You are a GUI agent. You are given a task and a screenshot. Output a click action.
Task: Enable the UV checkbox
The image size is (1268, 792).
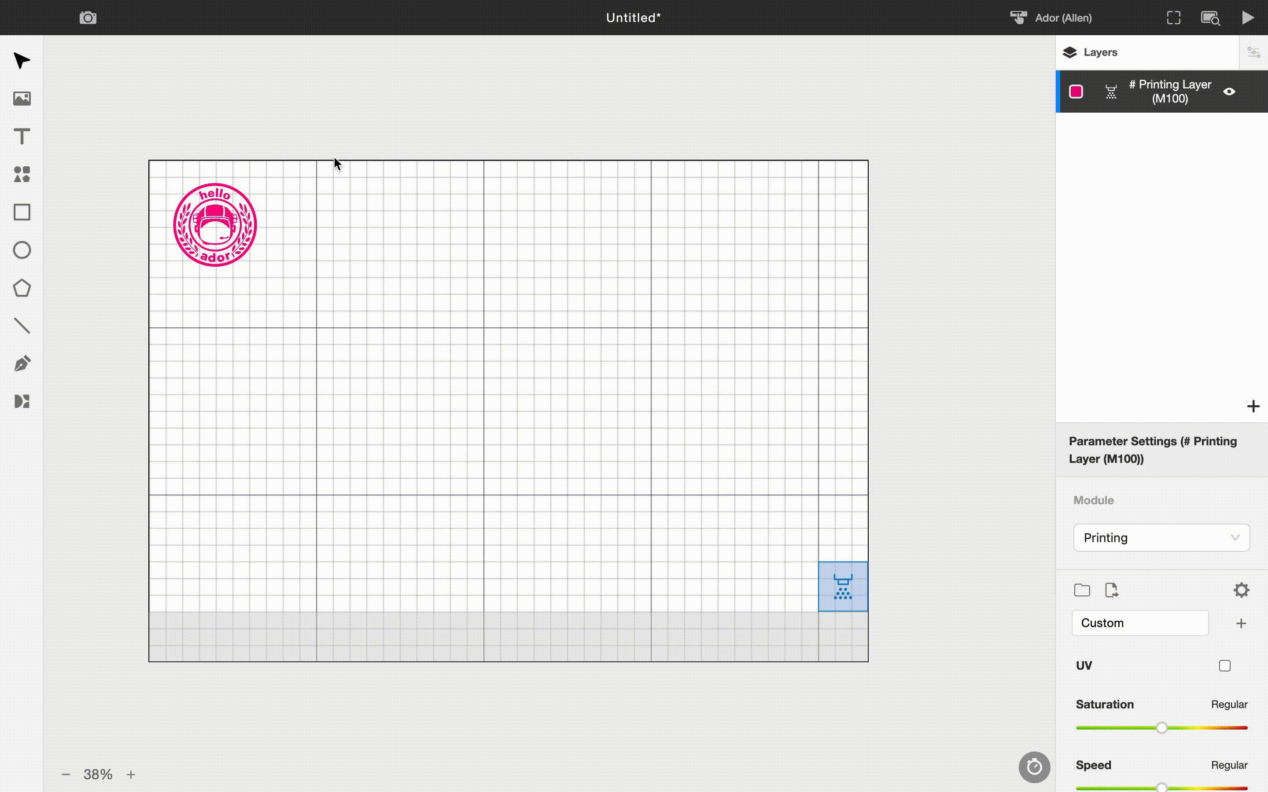tap(1224, 666)
